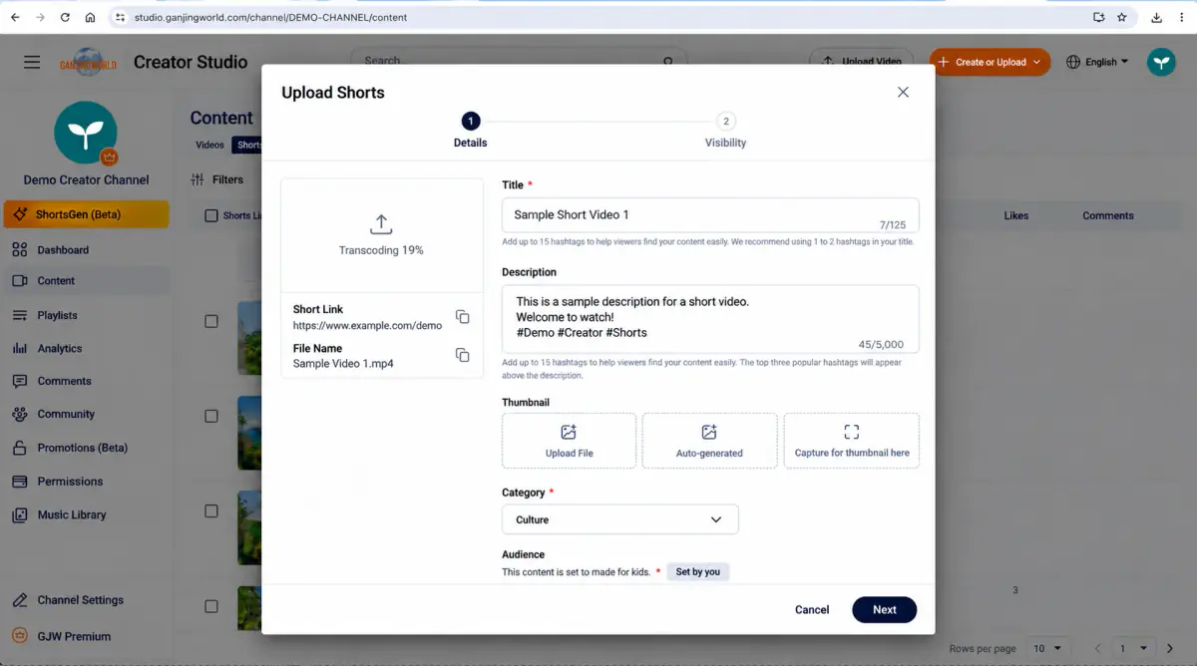Click the Demo Creator Channel avatar
The image size is (1197, 666).
tap(86, 132)
